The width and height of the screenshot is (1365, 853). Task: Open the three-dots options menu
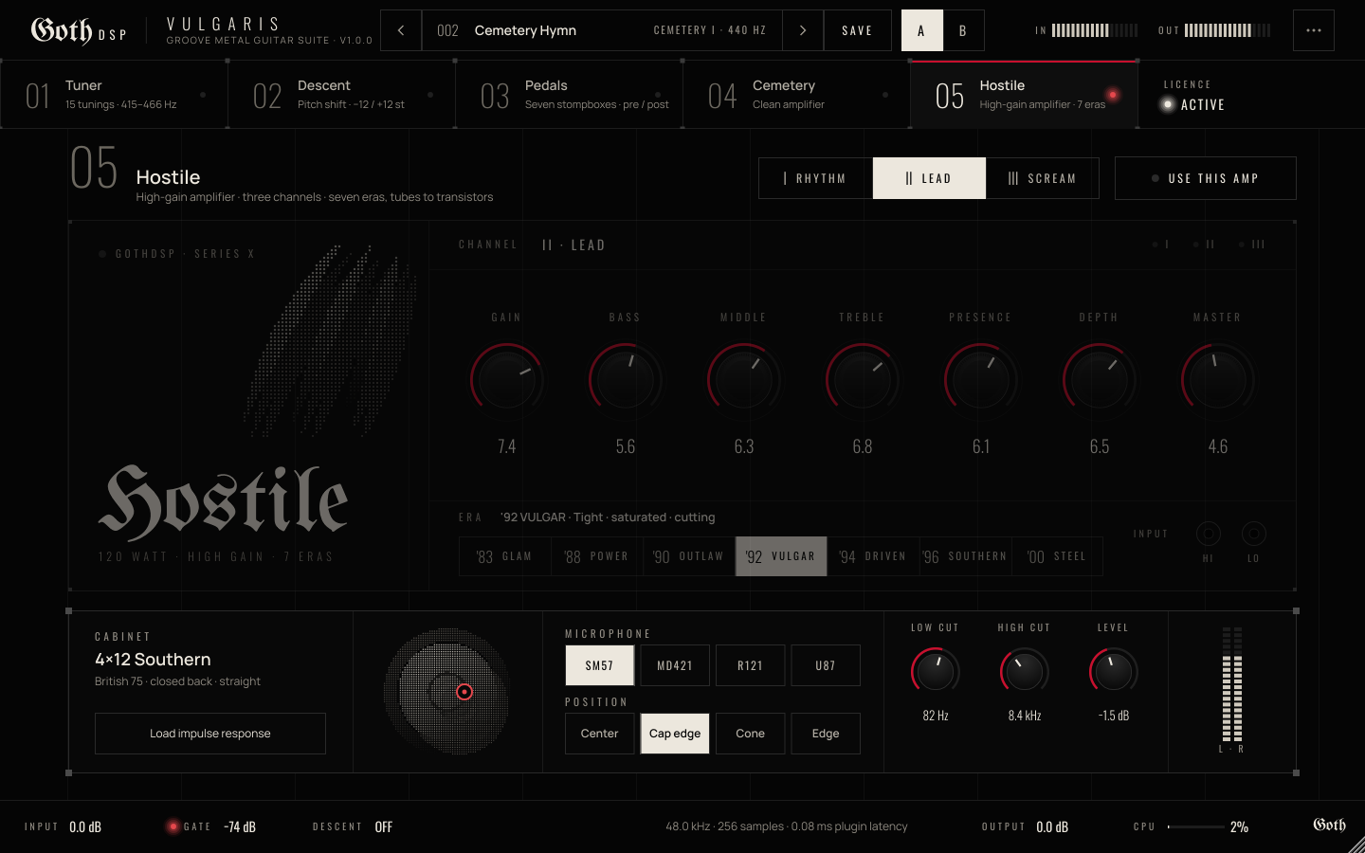[1314, 30]
